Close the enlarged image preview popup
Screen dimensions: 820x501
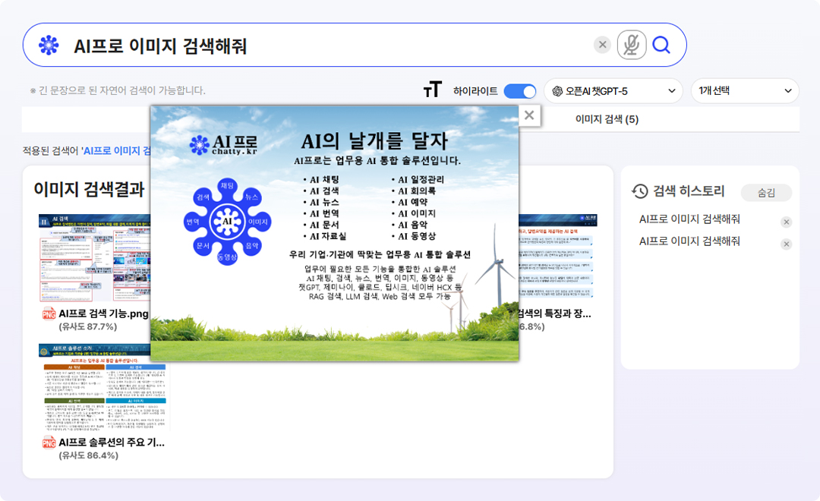[529, 115]
